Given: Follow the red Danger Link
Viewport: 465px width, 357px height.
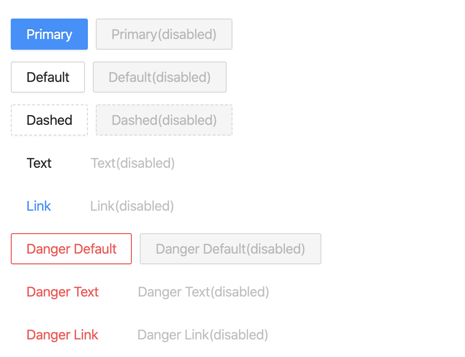Looking at the screenshot, I should click(63, 335).
